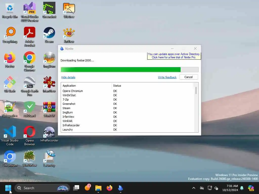Select the 7-Zip row
The width and height of the screenshot is (259, 194).
[127, 100]
